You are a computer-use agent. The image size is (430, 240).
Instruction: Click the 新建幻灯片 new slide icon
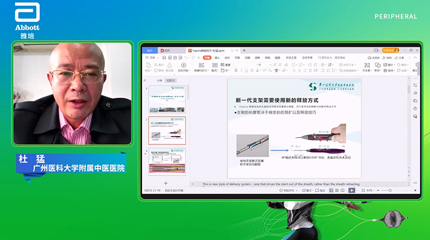202,65
